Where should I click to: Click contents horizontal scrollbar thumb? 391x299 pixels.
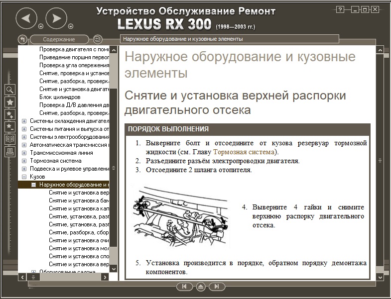click(33, 277)
